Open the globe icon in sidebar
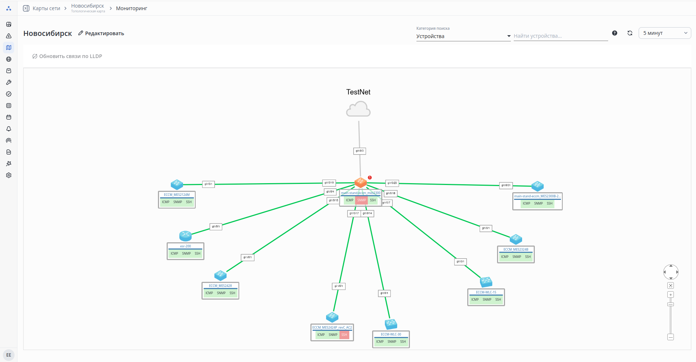Screen dimensions: 696x362 point(9,59)
